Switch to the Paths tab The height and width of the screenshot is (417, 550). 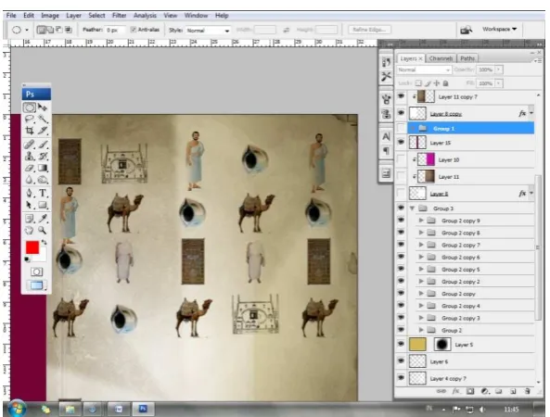[x=467, y=58]
